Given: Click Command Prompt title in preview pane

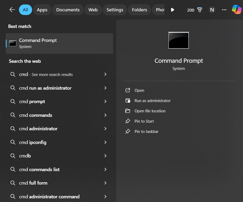Looking at the screenshot, I should pos(179,61).
